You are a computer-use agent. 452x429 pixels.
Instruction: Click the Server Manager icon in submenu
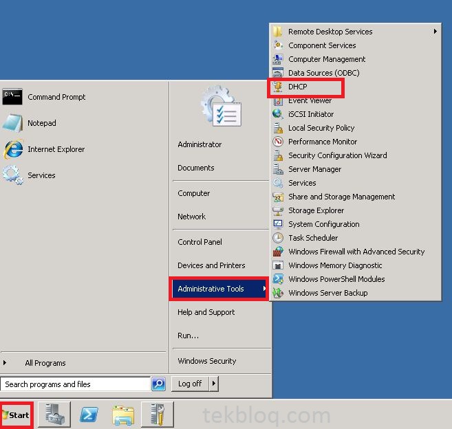click(278, 169)
